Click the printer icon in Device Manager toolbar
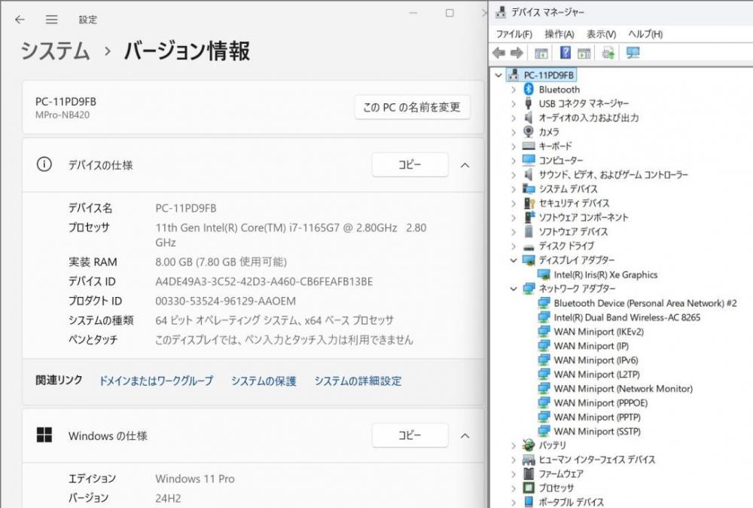The height and width of the screenshot is (508, 753). [608, 53]
